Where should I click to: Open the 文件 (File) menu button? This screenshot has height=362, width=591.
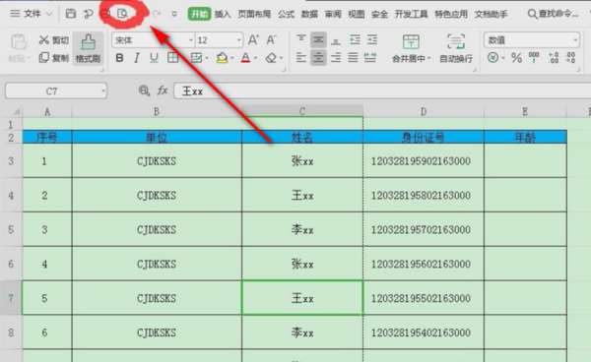tap(32, 14)
